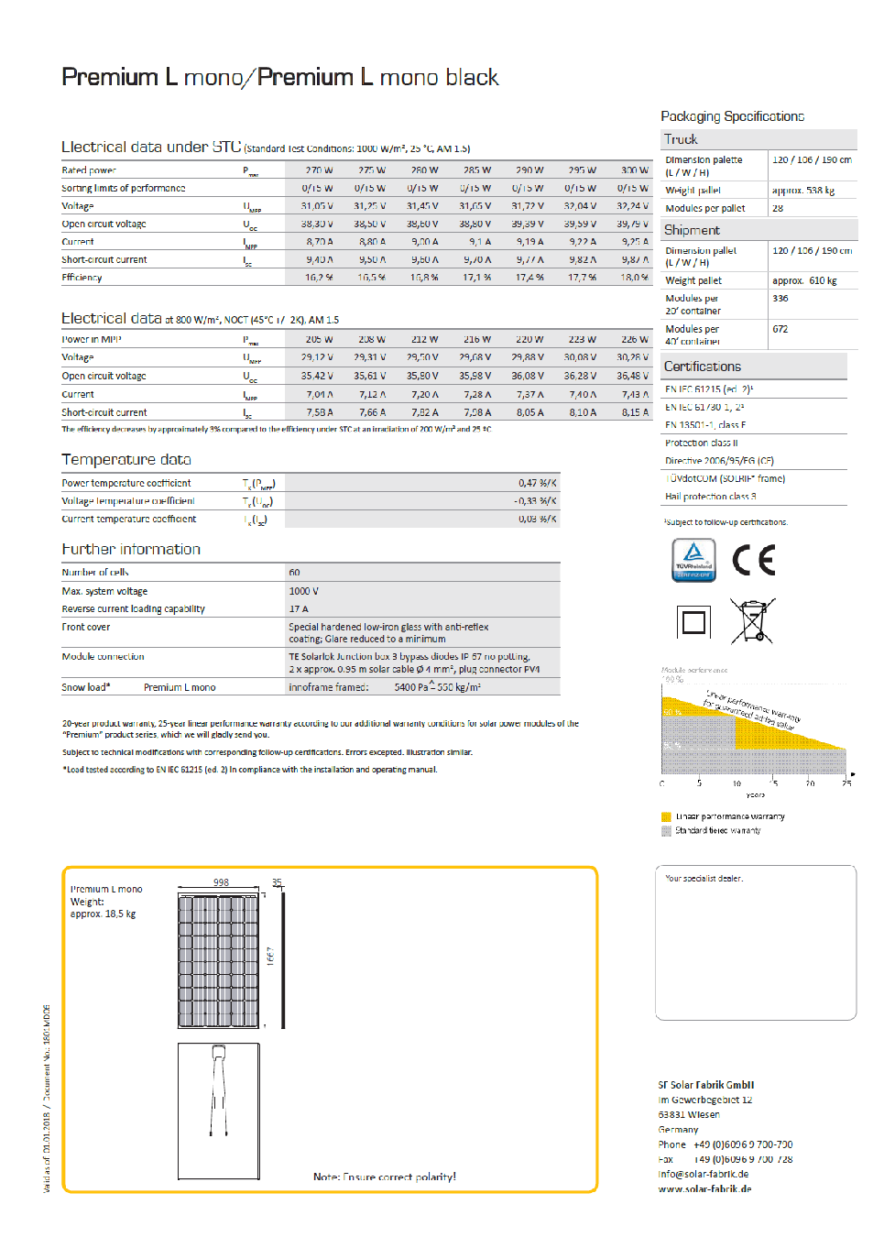
Task: Click the '5400 Pa' snow load value
Action: coord(411,687)
